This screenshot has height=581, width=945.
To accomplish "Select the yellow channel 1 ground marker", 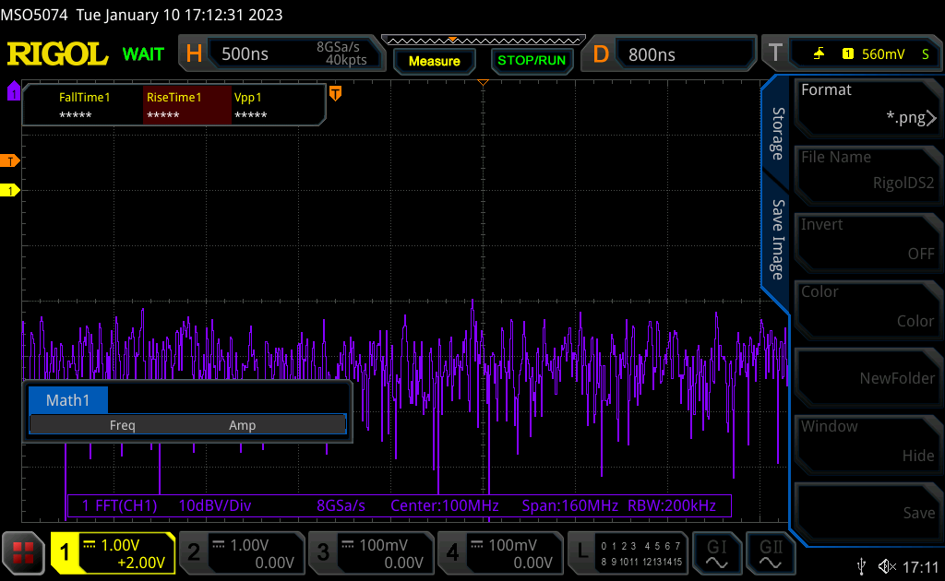I will (x=9, y=190).
